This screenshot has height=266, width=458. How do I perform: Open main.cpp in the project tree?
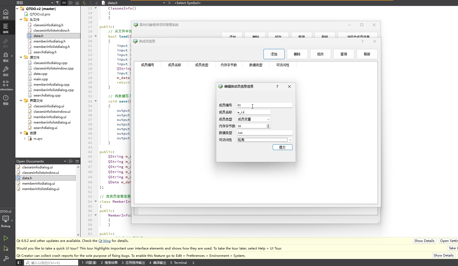[41, 79]
